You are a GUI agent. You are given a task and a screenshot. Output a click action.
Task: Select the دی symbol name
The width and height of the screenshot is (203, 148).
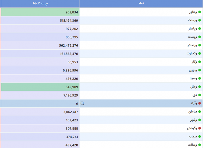point(195,95)
